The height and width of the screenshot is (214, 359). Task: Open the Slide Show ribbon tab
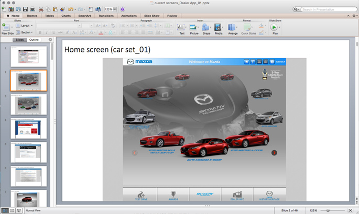coord(152,16)
